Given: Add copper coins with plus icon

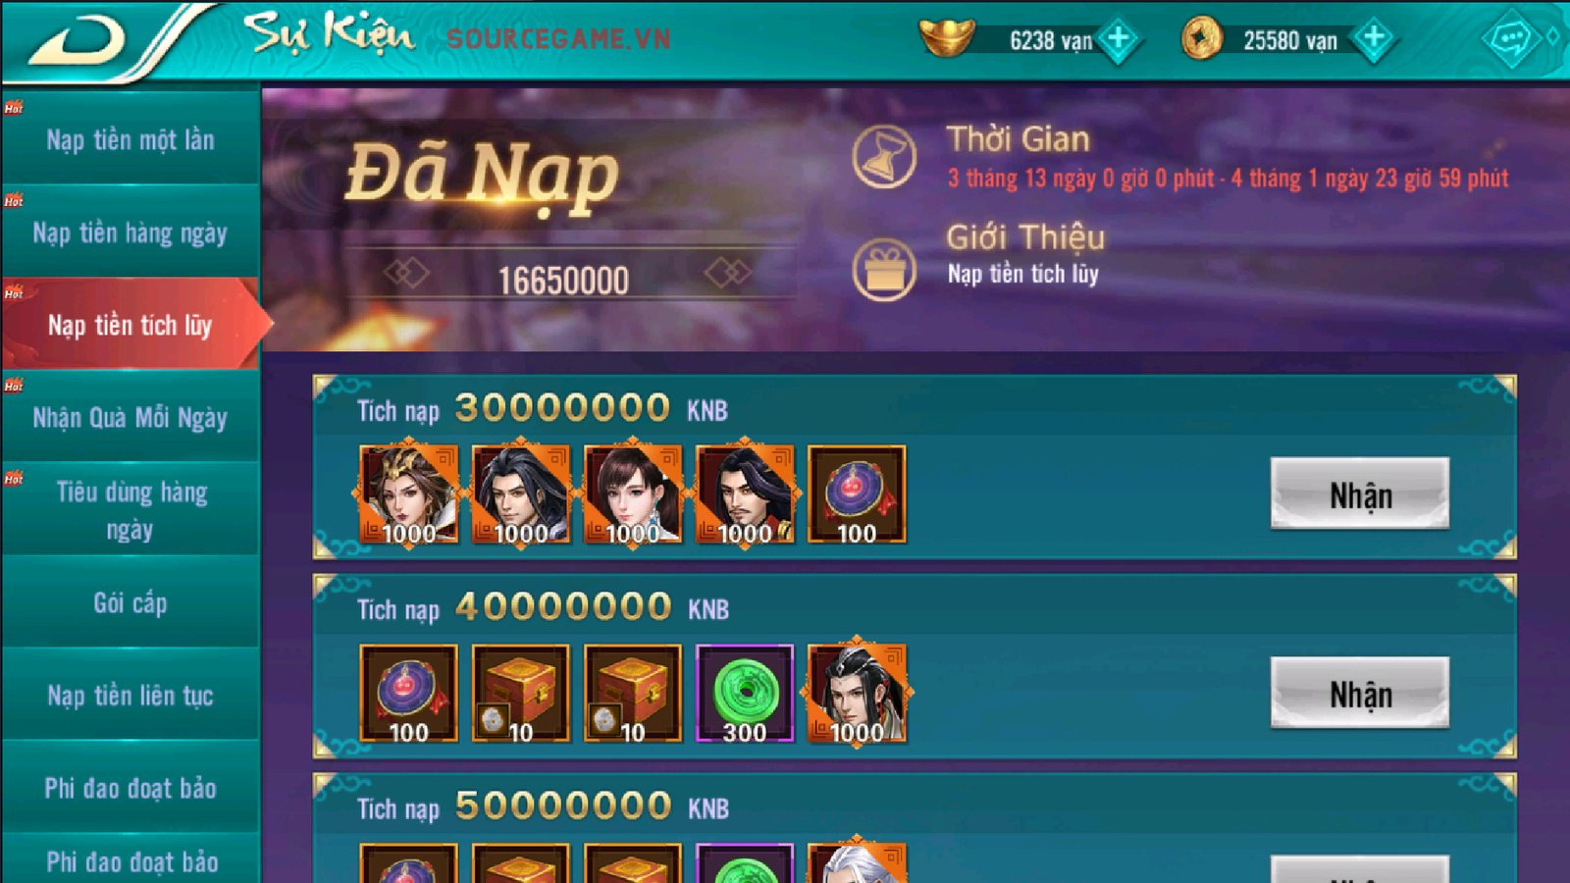Looking at the screenshot, I should point(1374,39).
